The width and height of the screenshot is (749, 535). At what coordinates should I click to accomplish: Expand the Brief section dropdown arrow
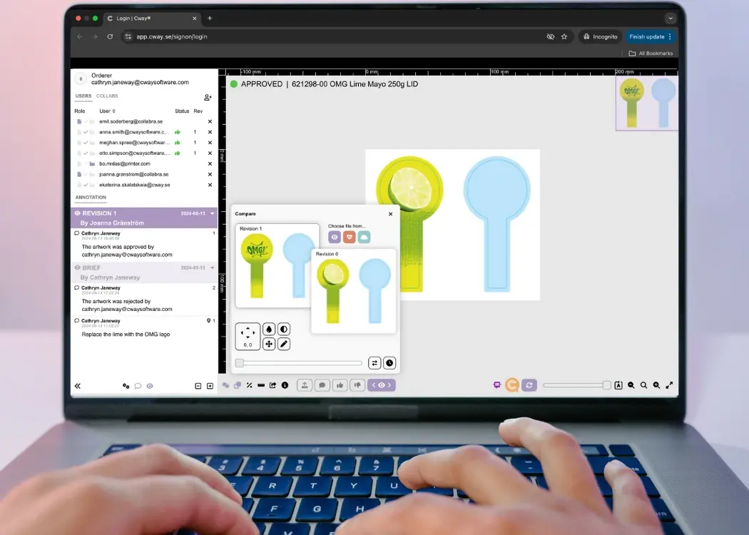coord(212,267)
